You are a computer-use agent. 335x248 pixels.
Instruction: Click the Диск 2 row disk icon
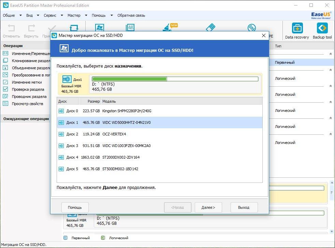(x=61, y=134)
